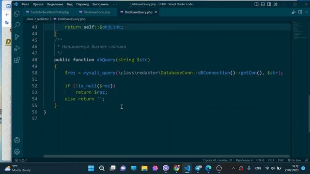Expand the hidden menu items ellipsis

115,4
